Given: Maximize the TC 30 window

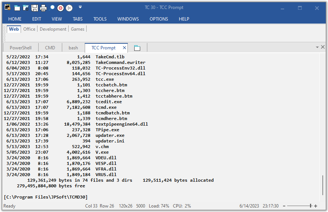Looking at the screenshot, I should coord(300,8).
